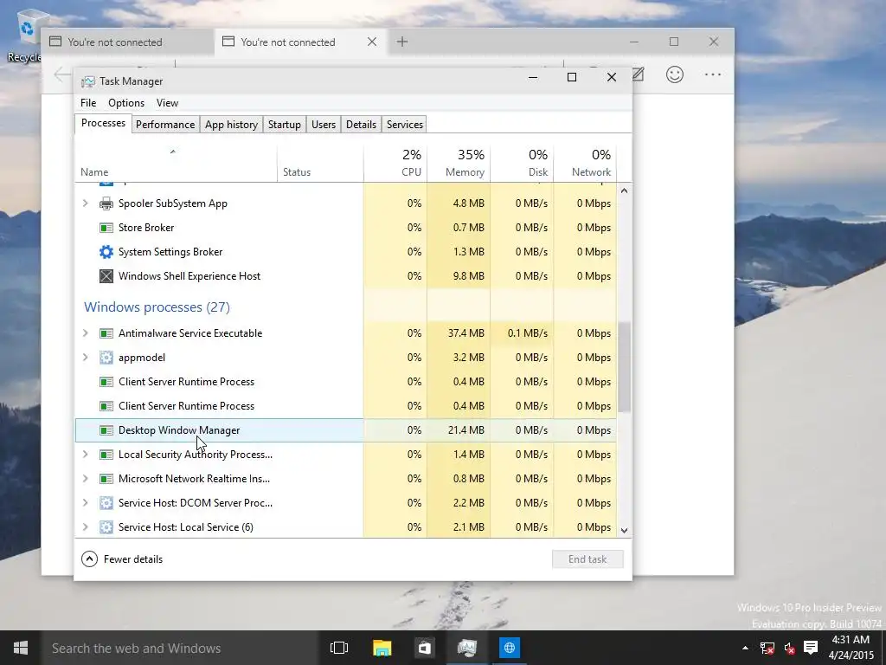Viewport: 886px width, 665px height.
Task: Open the browser More actions ellipsis
Action: point(713,74)
